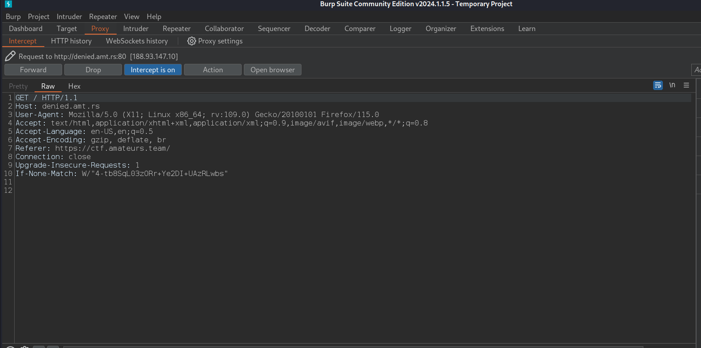Screen dimensions: 701x348
Task: Open the Logger tab
Action: pos(400,28)
